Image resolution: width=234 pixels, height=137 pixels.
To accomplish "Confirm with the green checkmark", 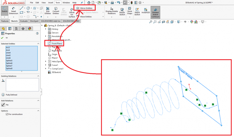I will click(x=2, y=38).
